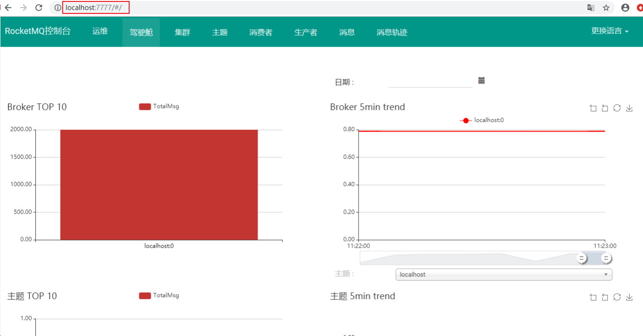
Task: Click the localhost:0 label under bar chart
Action: tap(159, 246)
